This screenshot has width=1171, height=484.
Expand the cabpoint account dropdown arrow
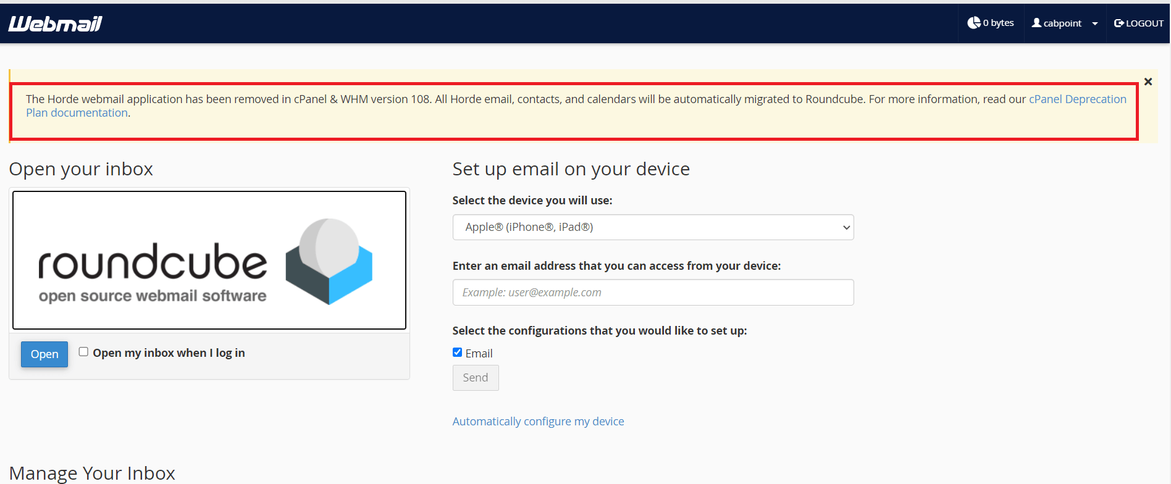[1095, 23]
